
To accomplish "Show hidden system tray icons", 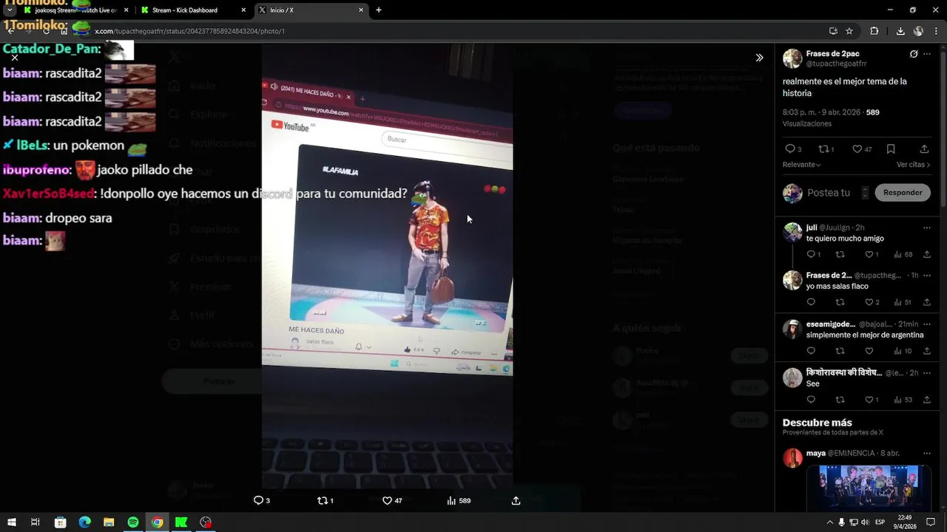I will coord(829,522).
